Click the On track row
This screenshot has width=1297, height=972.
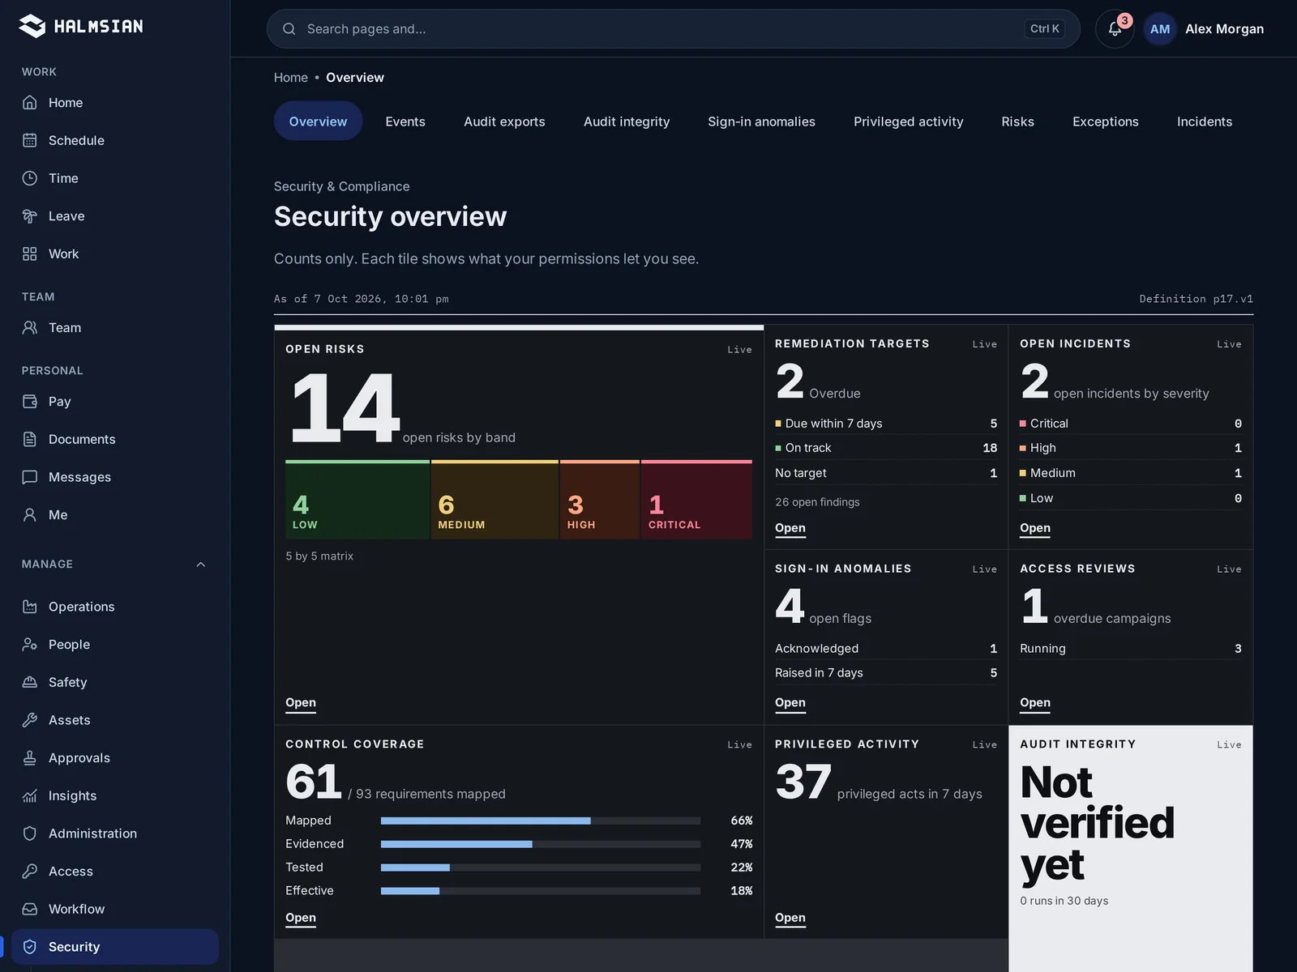pyautogui.click(x=886, y=448)
